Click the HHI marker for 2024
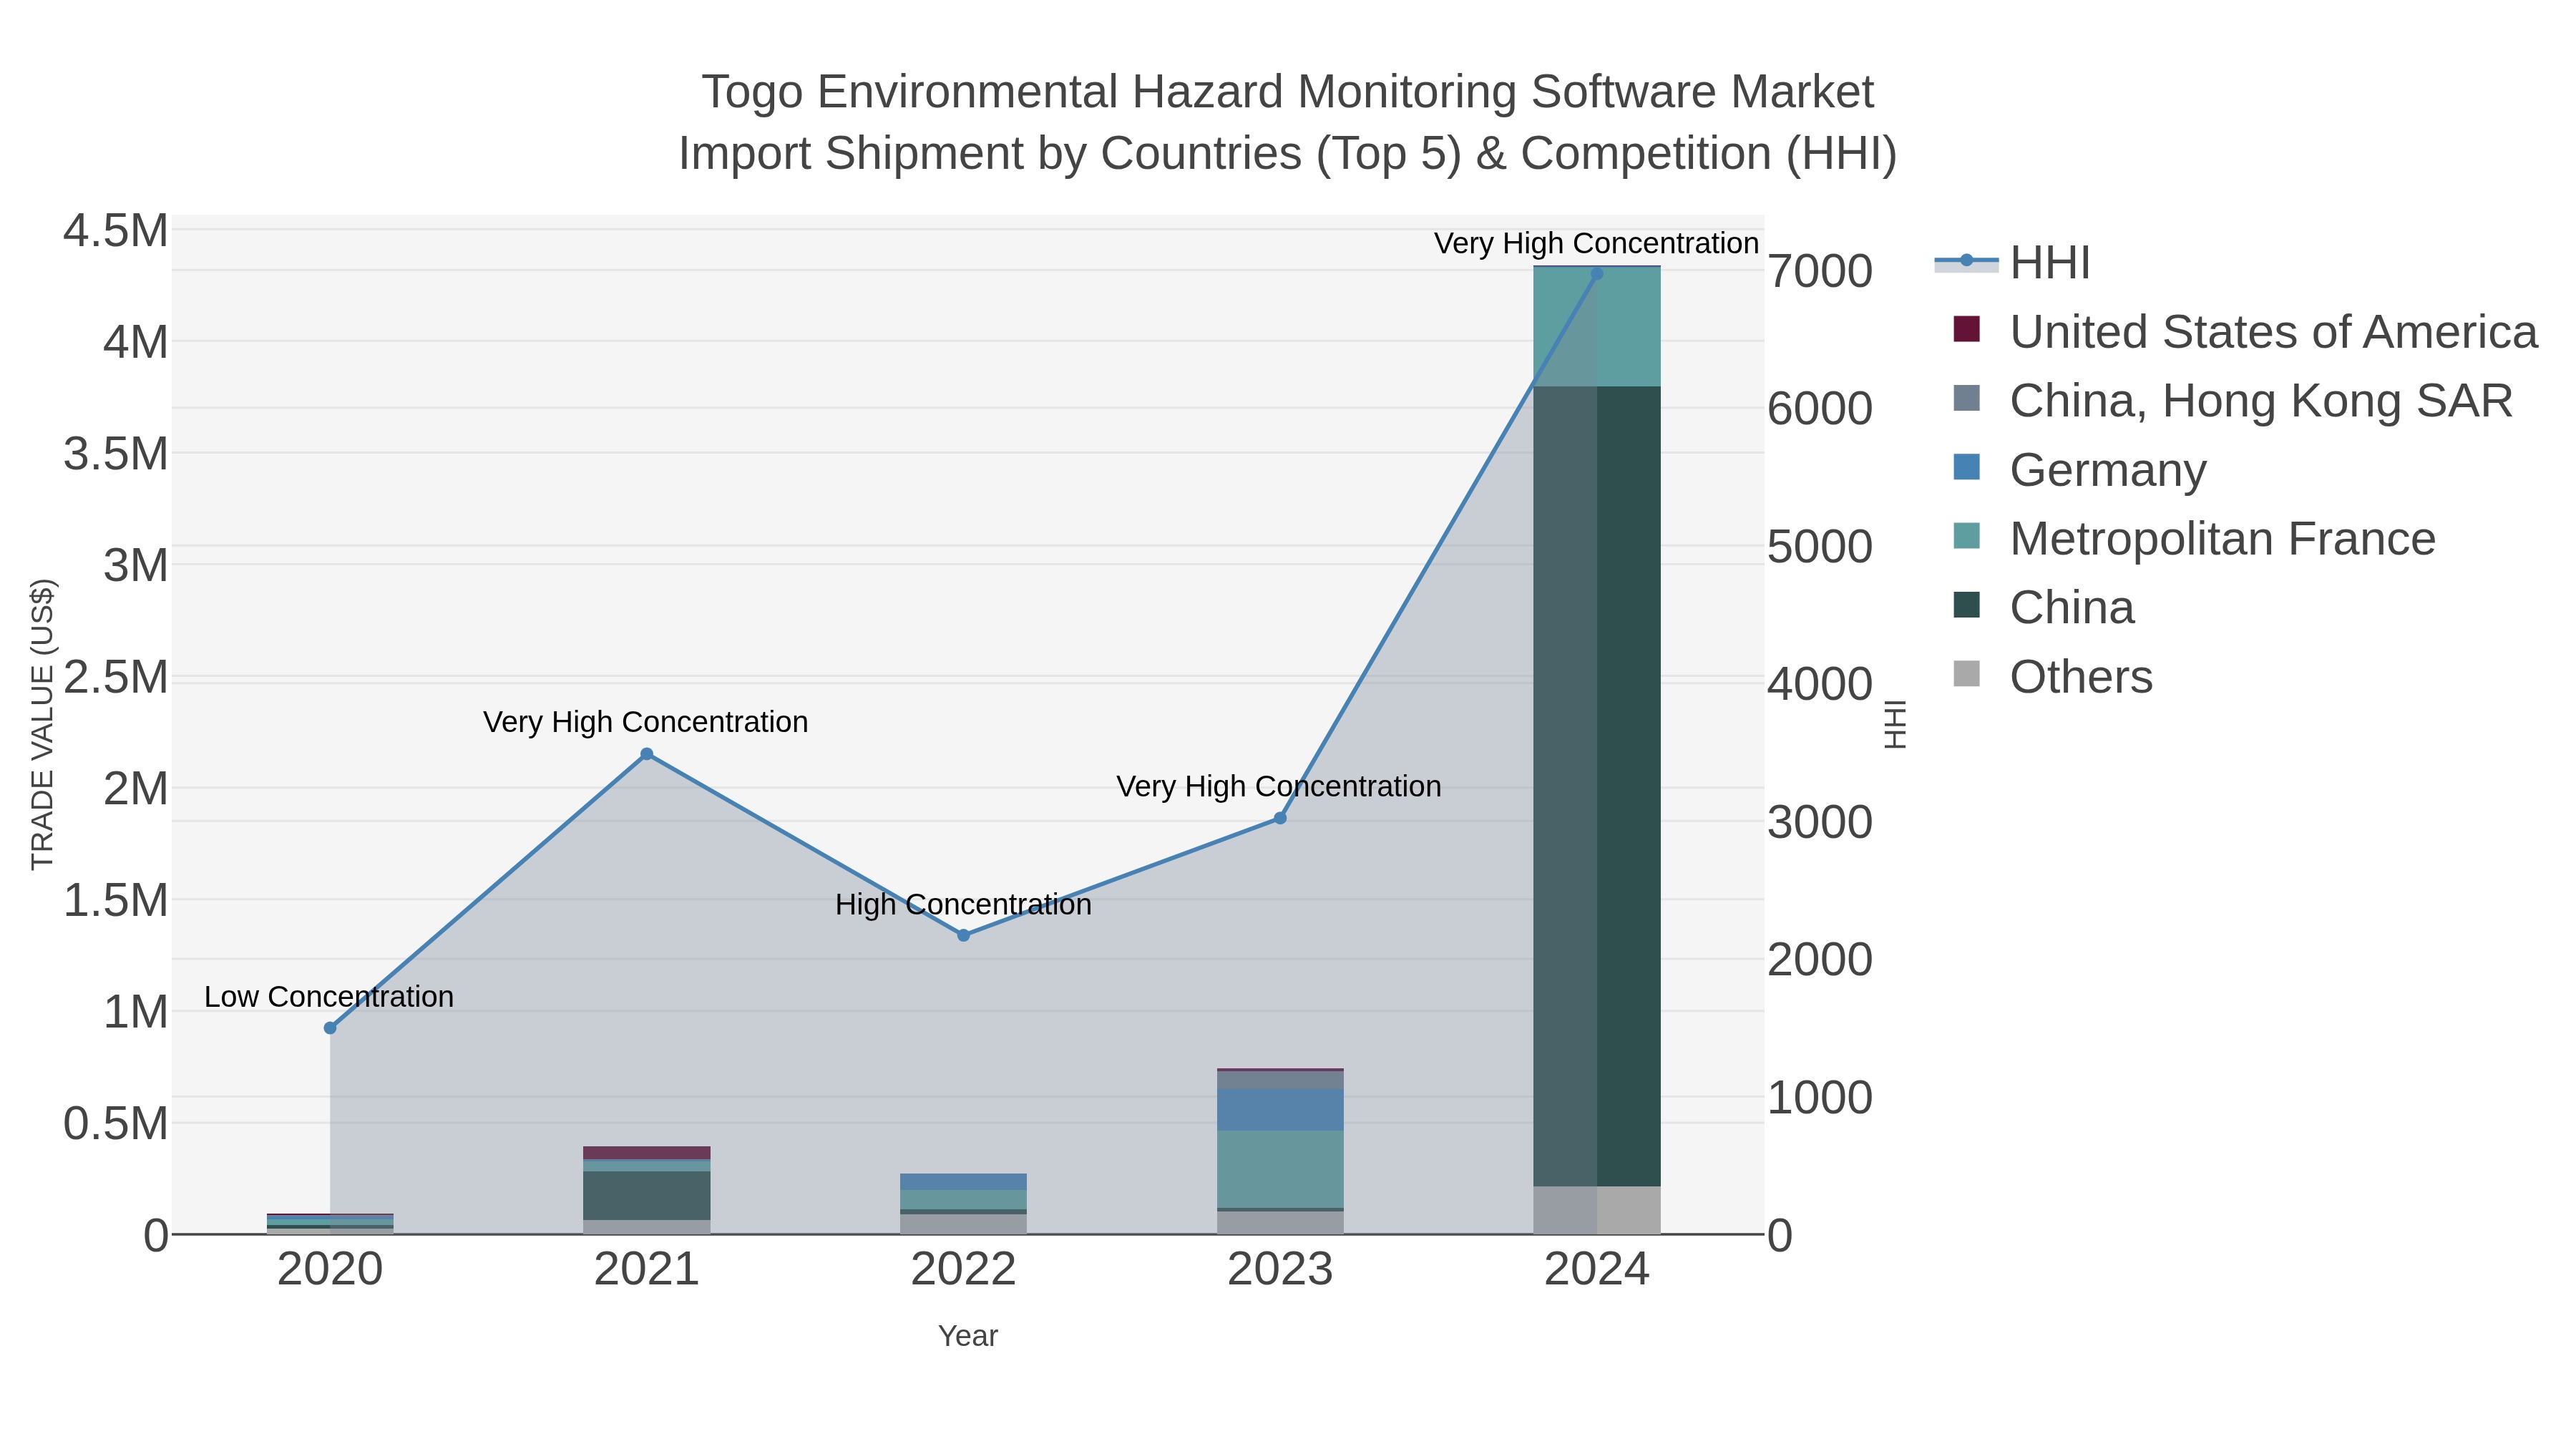 pyautogui.click(x=1597, y=274)
